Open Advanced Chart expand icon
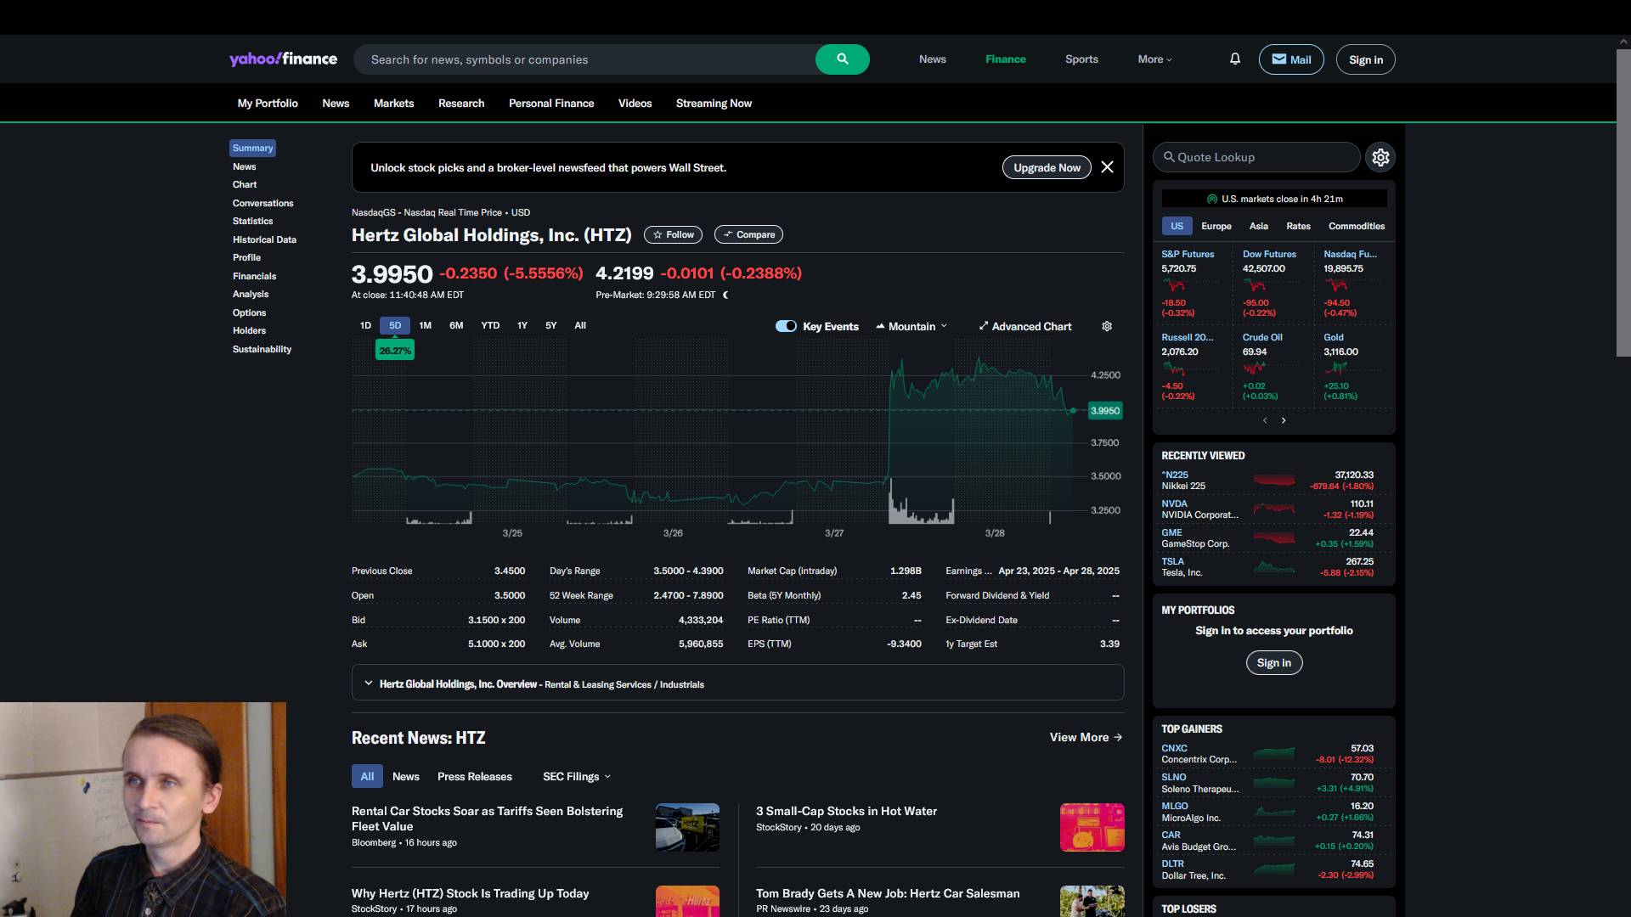The width and height of the screenshot is (1631, 917). 983,326
